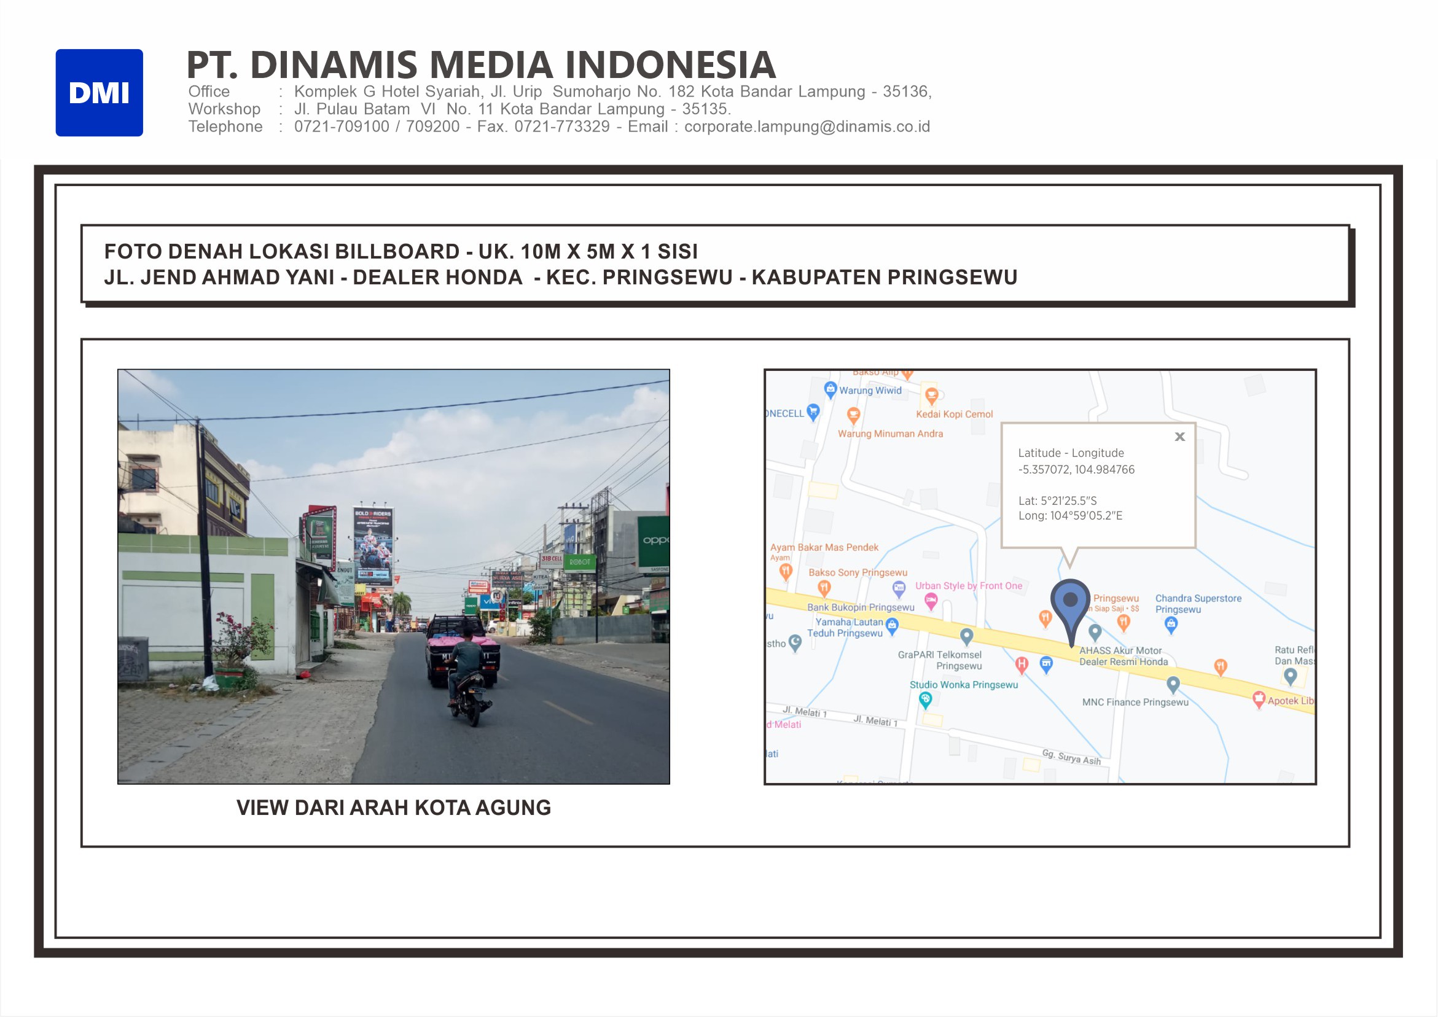Click the Lat: 5°21'25.5"S value
The height and width of the screenshot is (1017, 1438).
[x=1057, y=501]
